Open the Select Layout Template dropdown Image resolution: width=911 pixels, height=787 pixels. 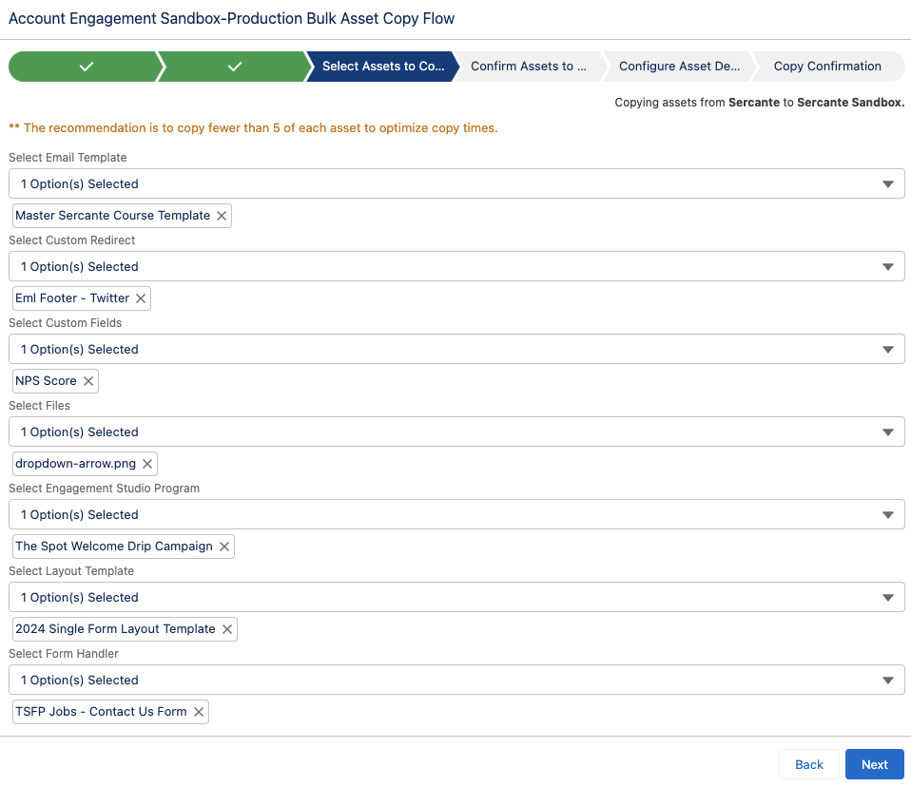click(456, 597)
